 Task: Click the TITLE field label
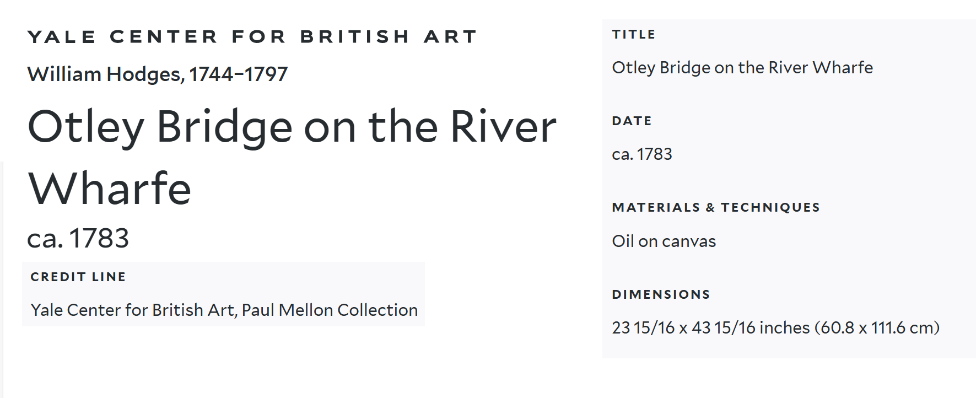[x=634, y=34]
